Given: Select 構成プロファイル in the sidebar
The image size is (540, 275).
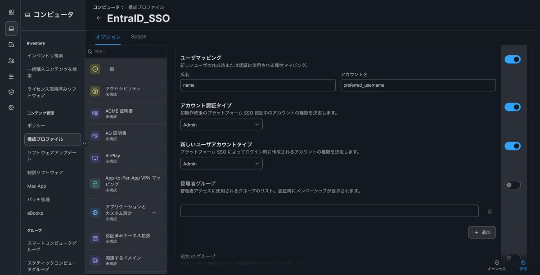Looking at the screenshot, I should [x=53, y=139].
